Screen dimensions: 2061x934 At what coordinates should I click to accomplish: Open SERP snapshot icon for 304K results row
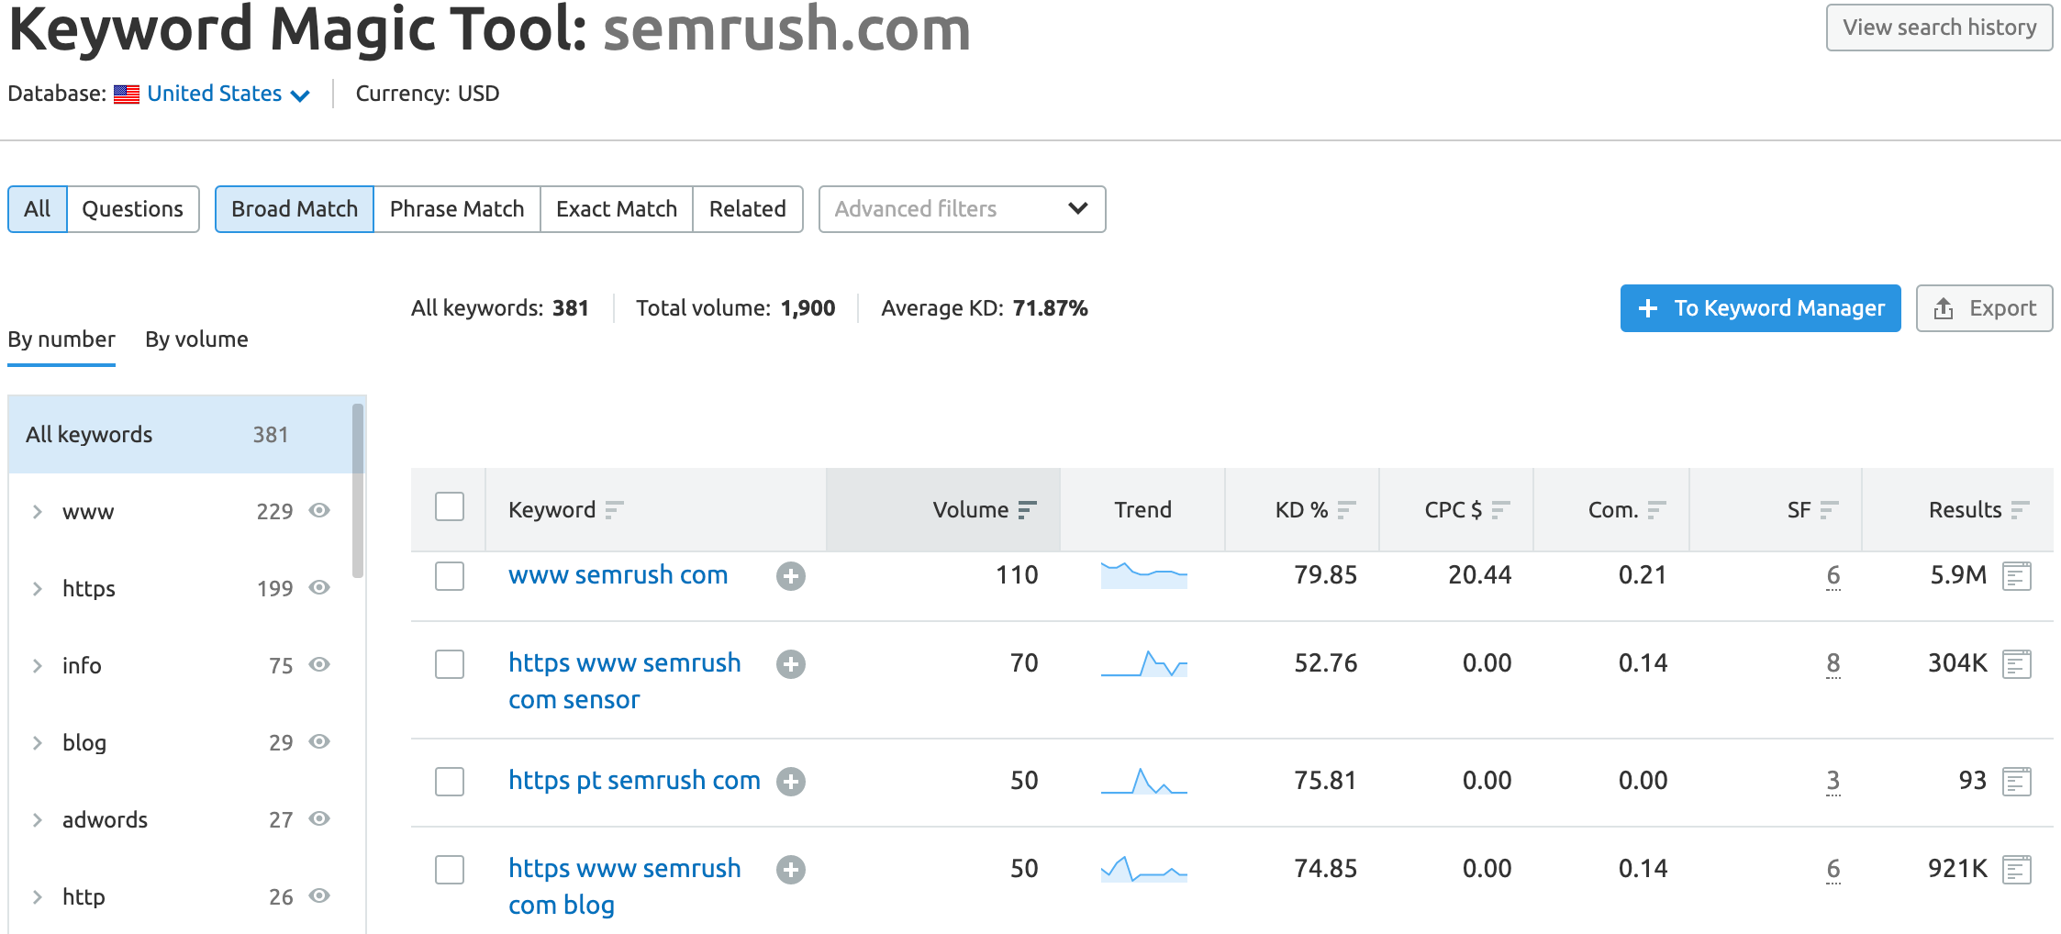[x=2016, y=664]
